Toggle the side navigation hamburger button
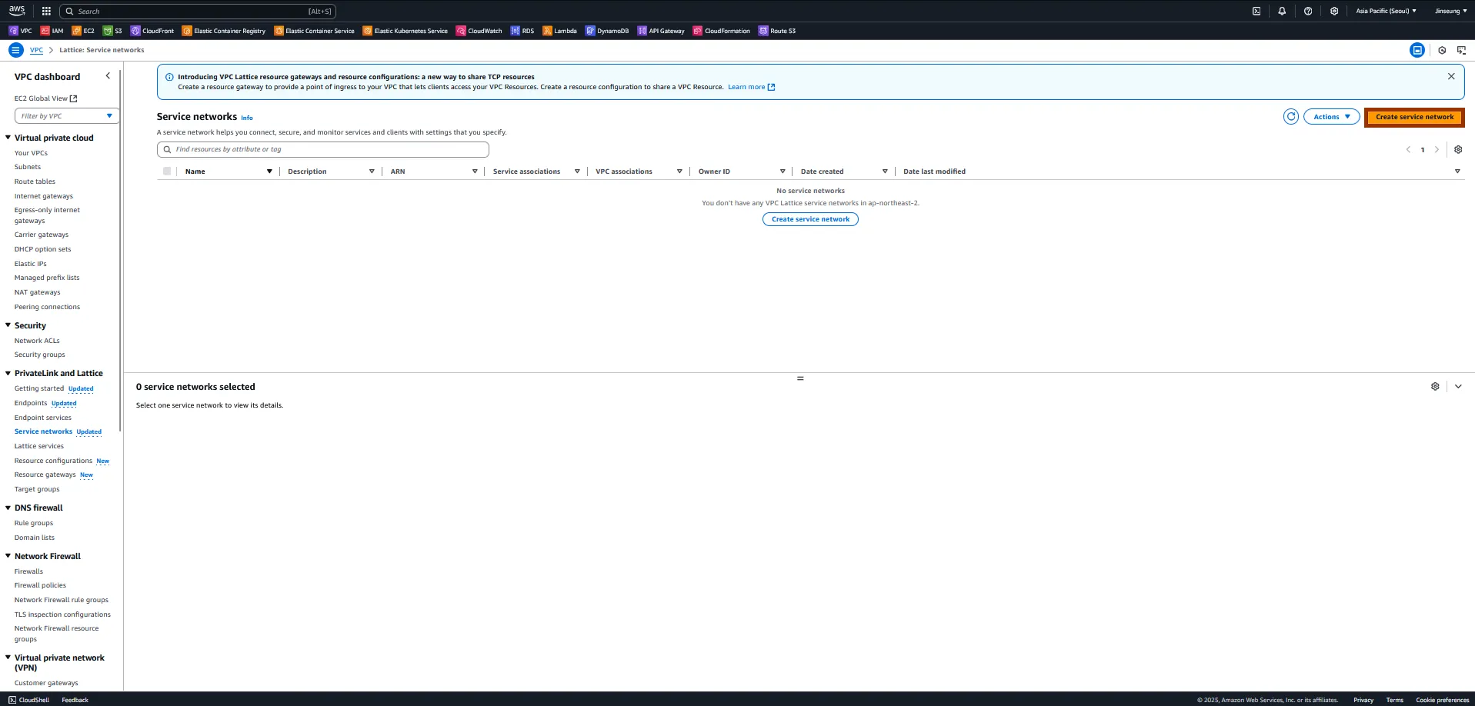Viewport: 1475px width, 706px height. click(x=16, y=50)
